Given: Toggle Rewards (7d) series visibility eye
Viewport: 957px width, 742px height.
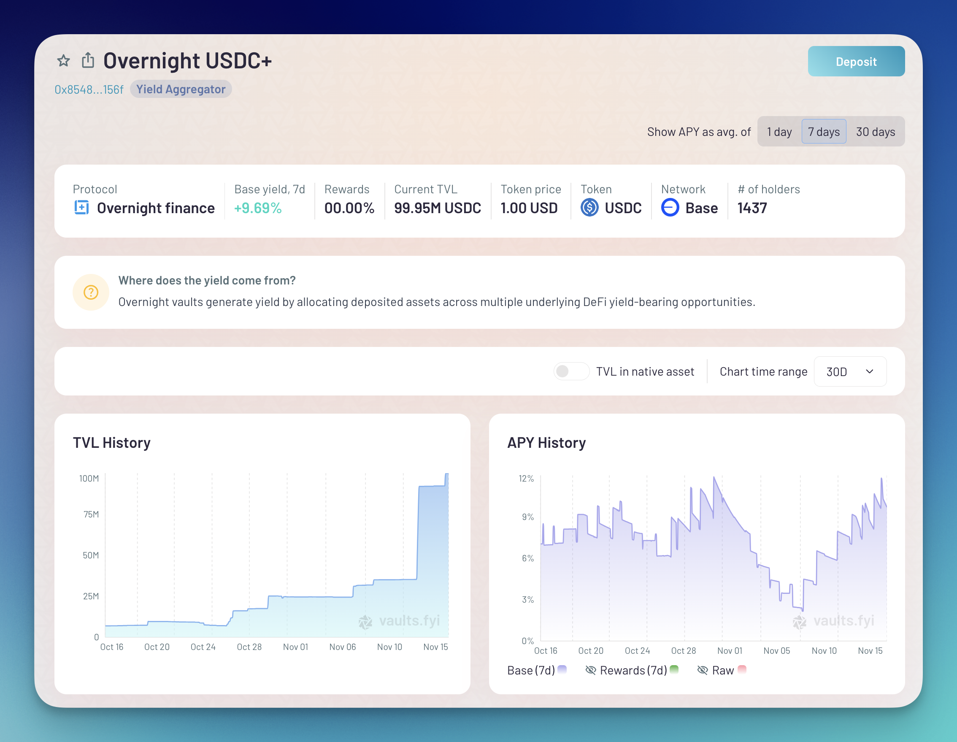Looking at the screenshot, I should 591,670.
